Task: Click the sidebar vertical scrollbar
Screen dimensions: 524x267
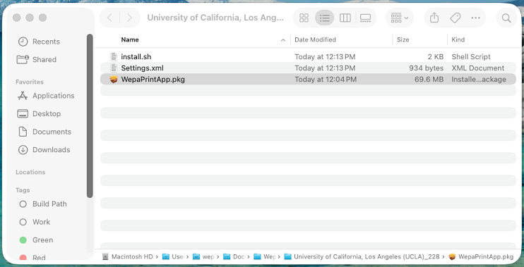Action: pos(90,116)
